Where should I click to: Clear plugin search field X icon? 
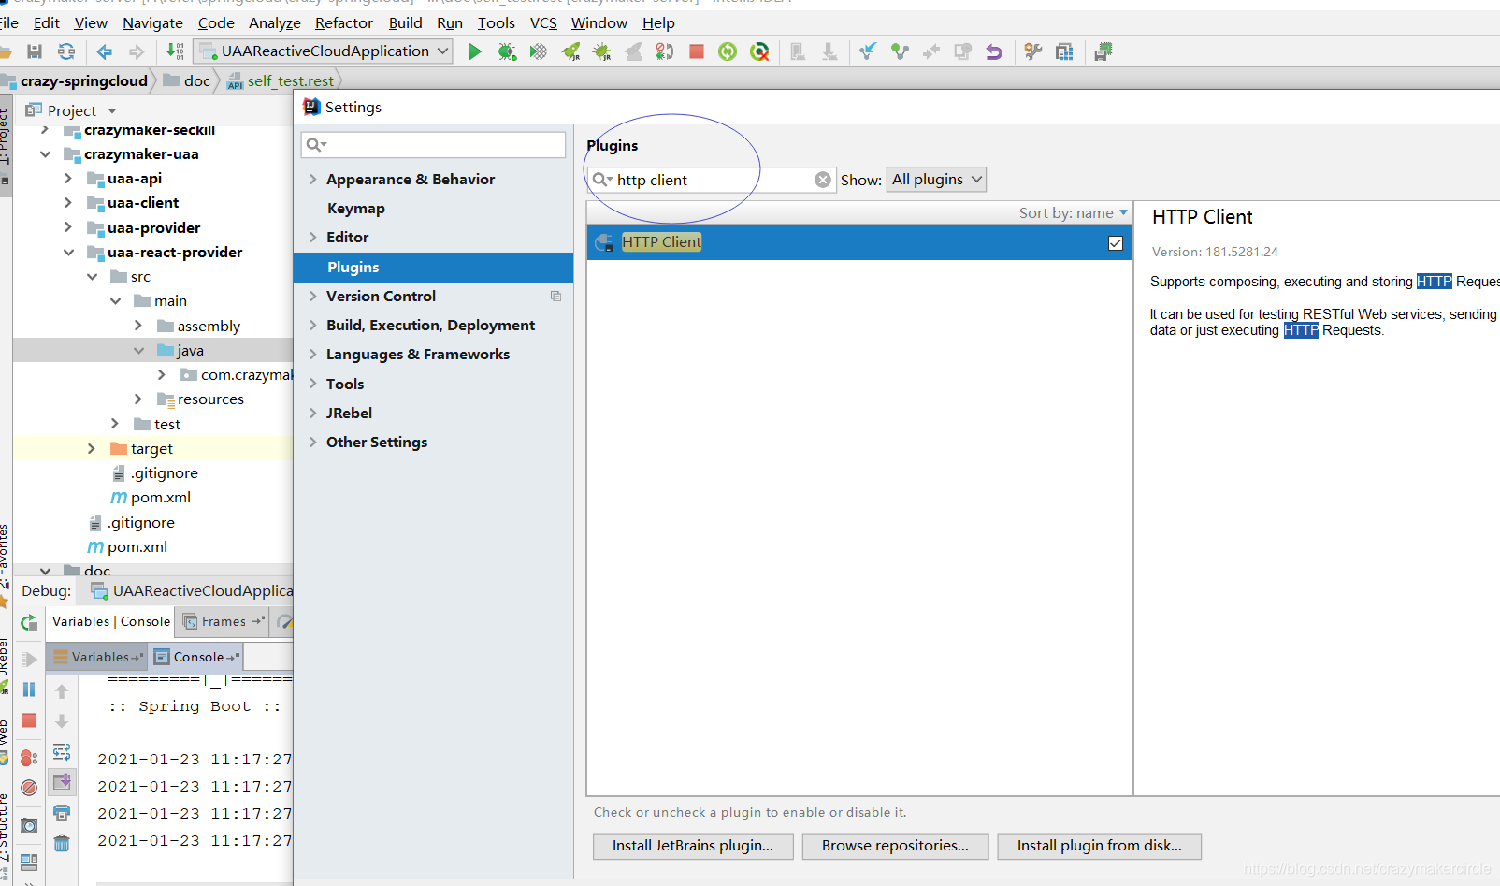click(823, 180)
